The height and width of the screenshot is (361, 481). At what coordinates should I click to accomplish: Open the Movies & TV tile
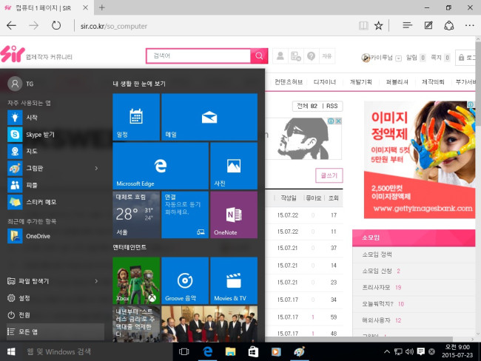click(233, 280)
